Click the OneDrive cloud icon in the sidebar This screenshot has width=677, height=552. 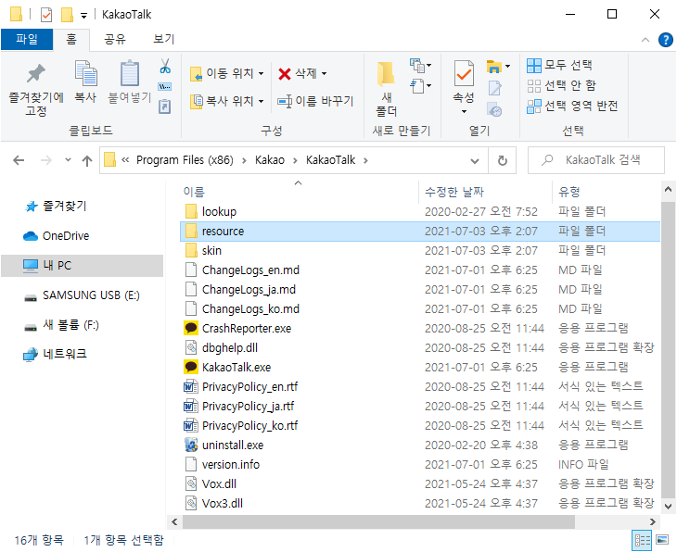tap(31, 236)
